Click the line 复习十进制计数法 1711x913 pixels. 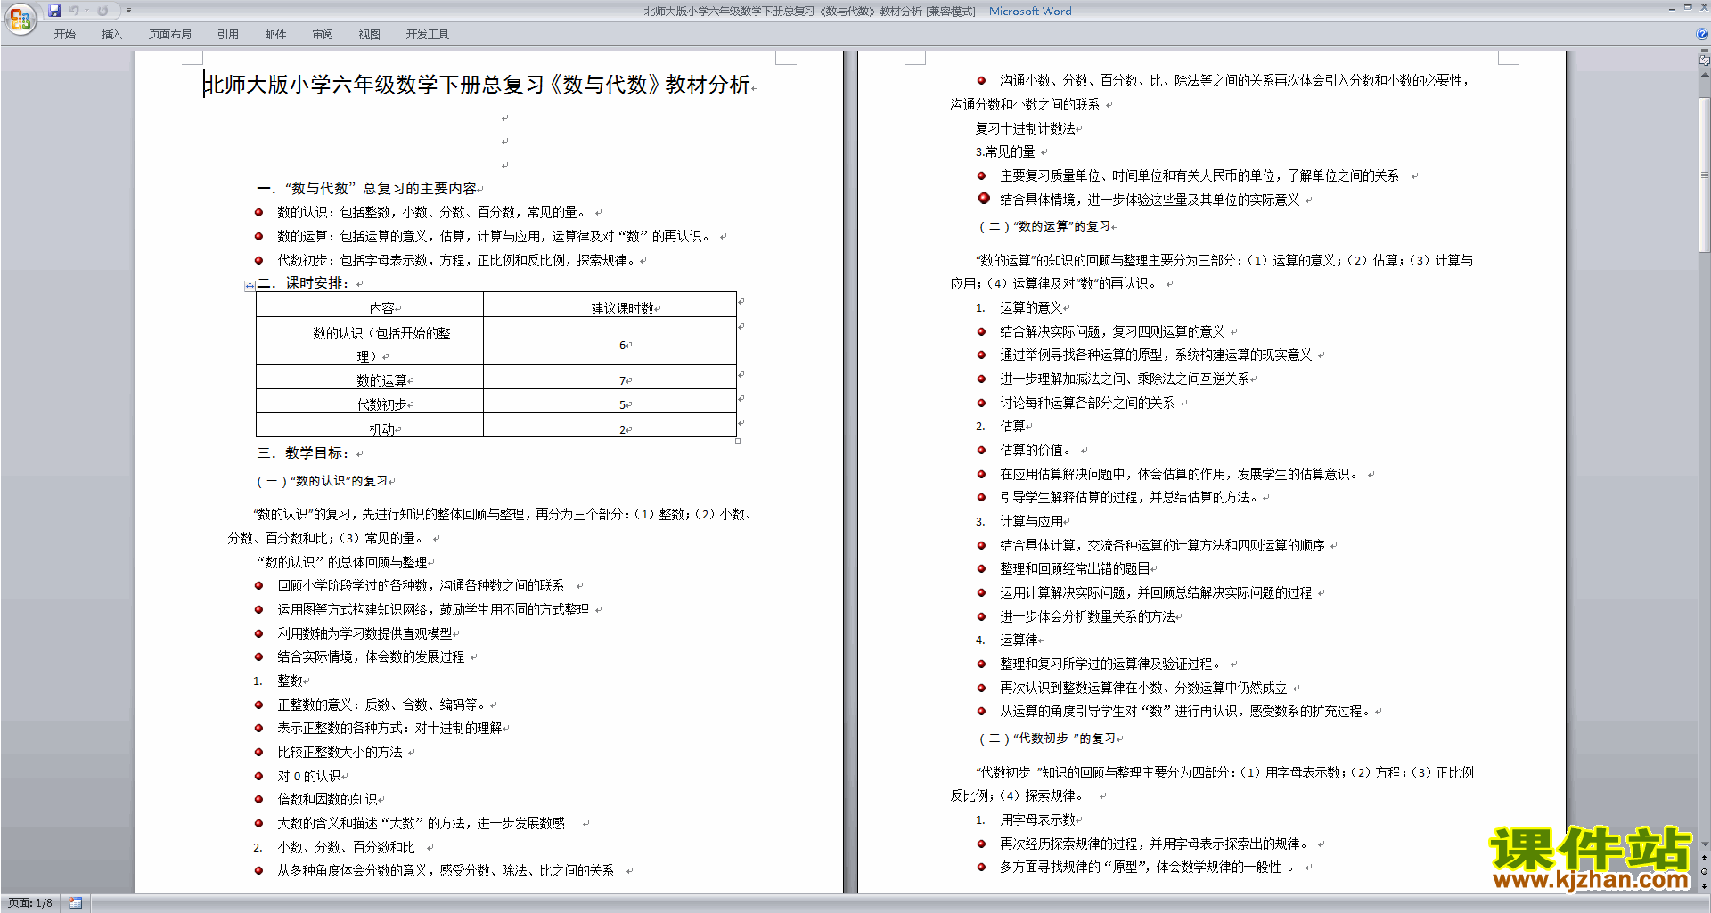[x=1025, y=128]
